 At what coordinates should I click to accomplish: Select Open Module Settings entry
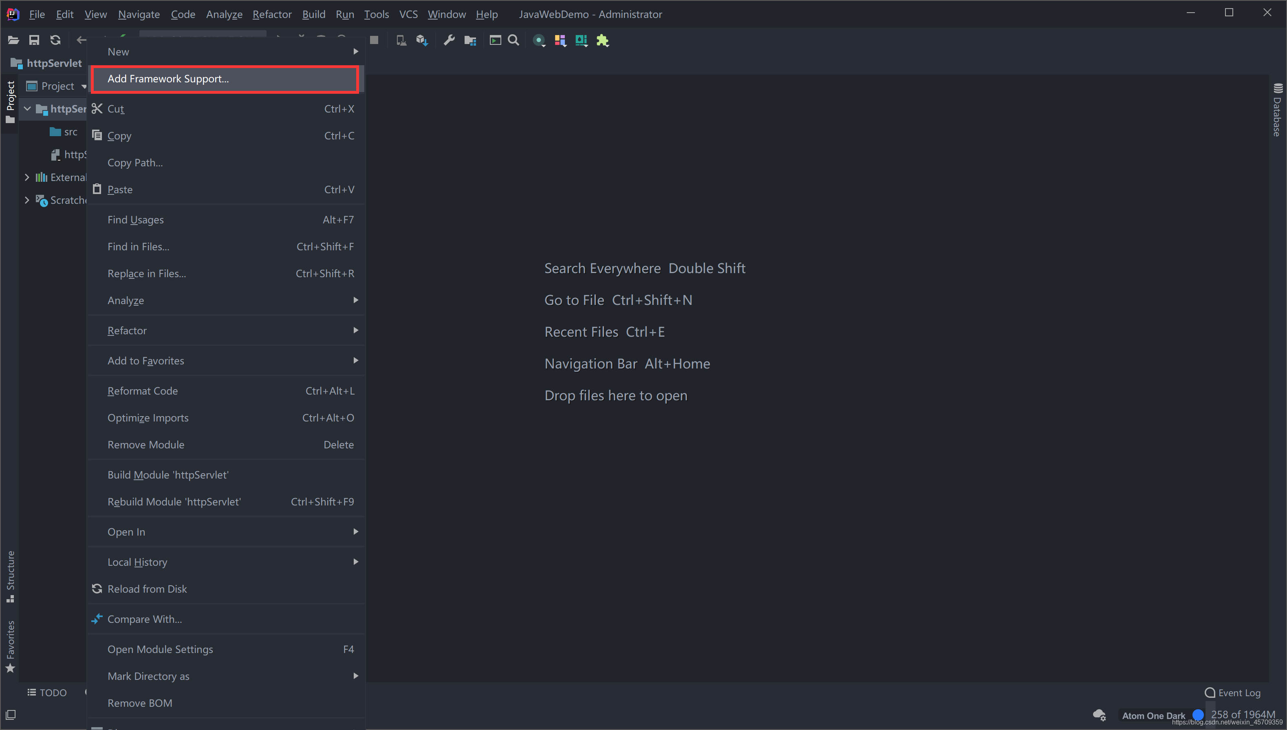(227, 649)
